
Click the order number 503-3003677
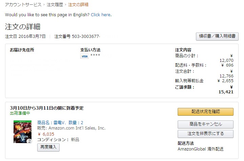[x=86, y=36]
